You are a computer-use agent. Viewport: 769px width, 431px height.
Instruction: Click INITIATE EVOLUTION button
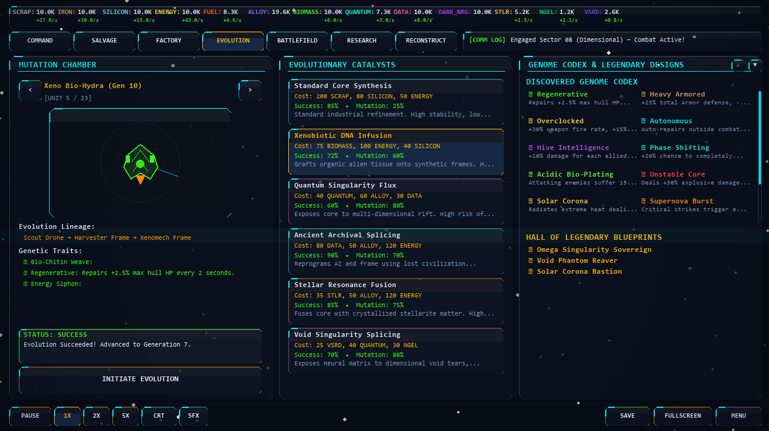pyautogui.click(x=140, y=379)
